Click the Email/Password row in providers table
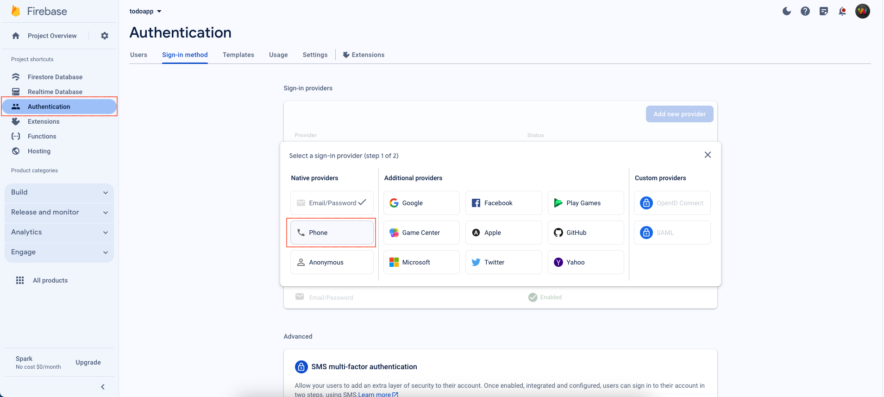 pos(501,297)
